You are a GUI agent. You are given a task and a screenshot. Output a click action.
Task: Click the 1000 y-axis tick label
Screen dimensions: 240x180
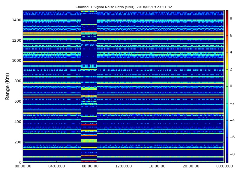pyautogui.click(x=17, y=61)
